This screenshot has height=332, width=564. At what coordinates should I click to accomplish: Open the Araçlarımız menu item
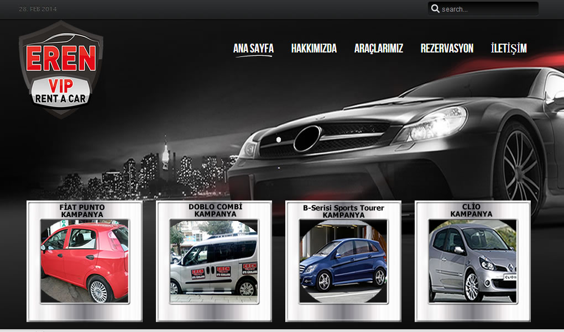click(x=379, y=49)
